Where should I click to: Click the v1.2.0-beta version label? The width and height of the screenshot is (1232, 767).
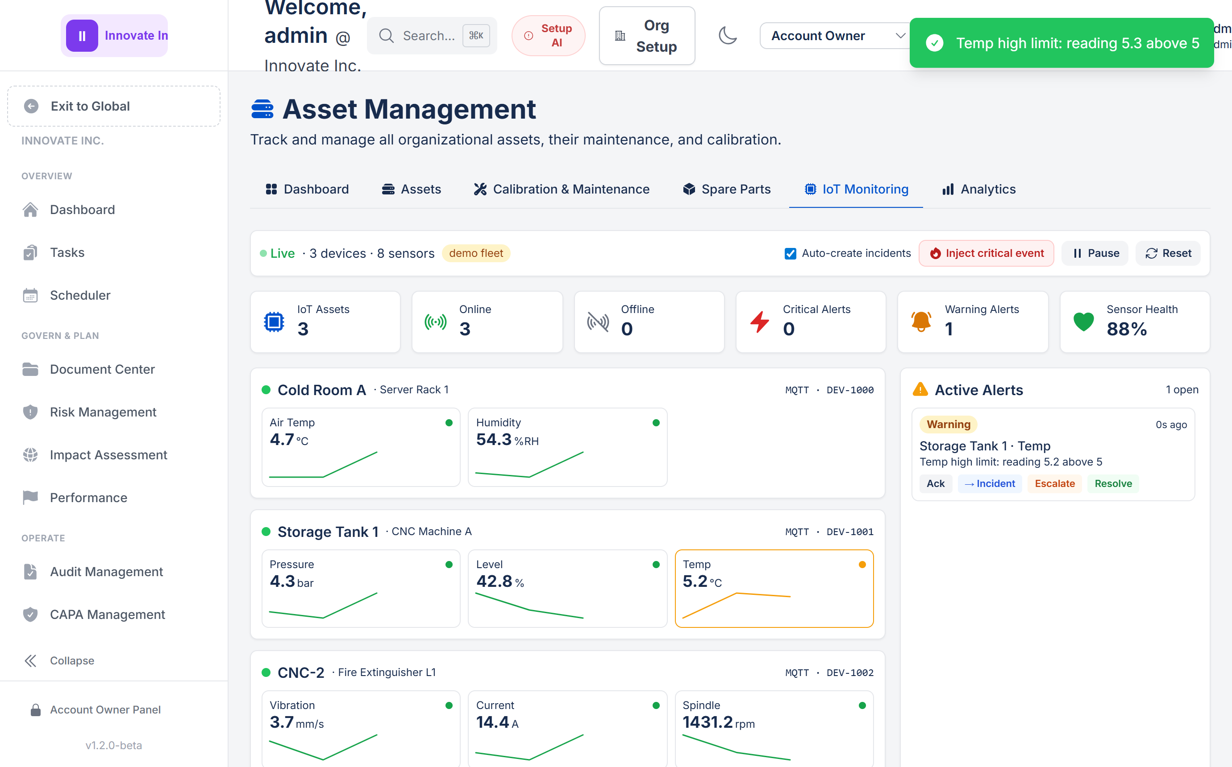(x=114, y=745)
